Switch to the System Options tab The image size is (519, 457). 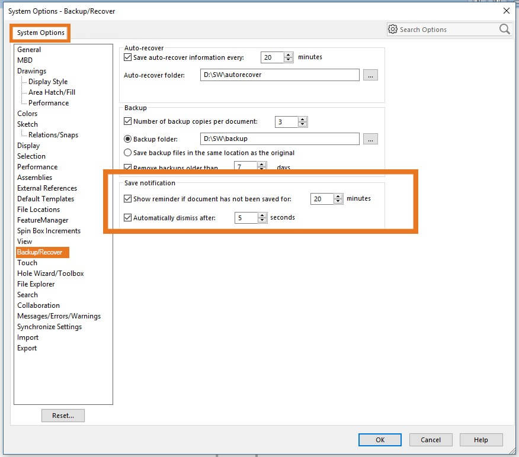(40, 33)
